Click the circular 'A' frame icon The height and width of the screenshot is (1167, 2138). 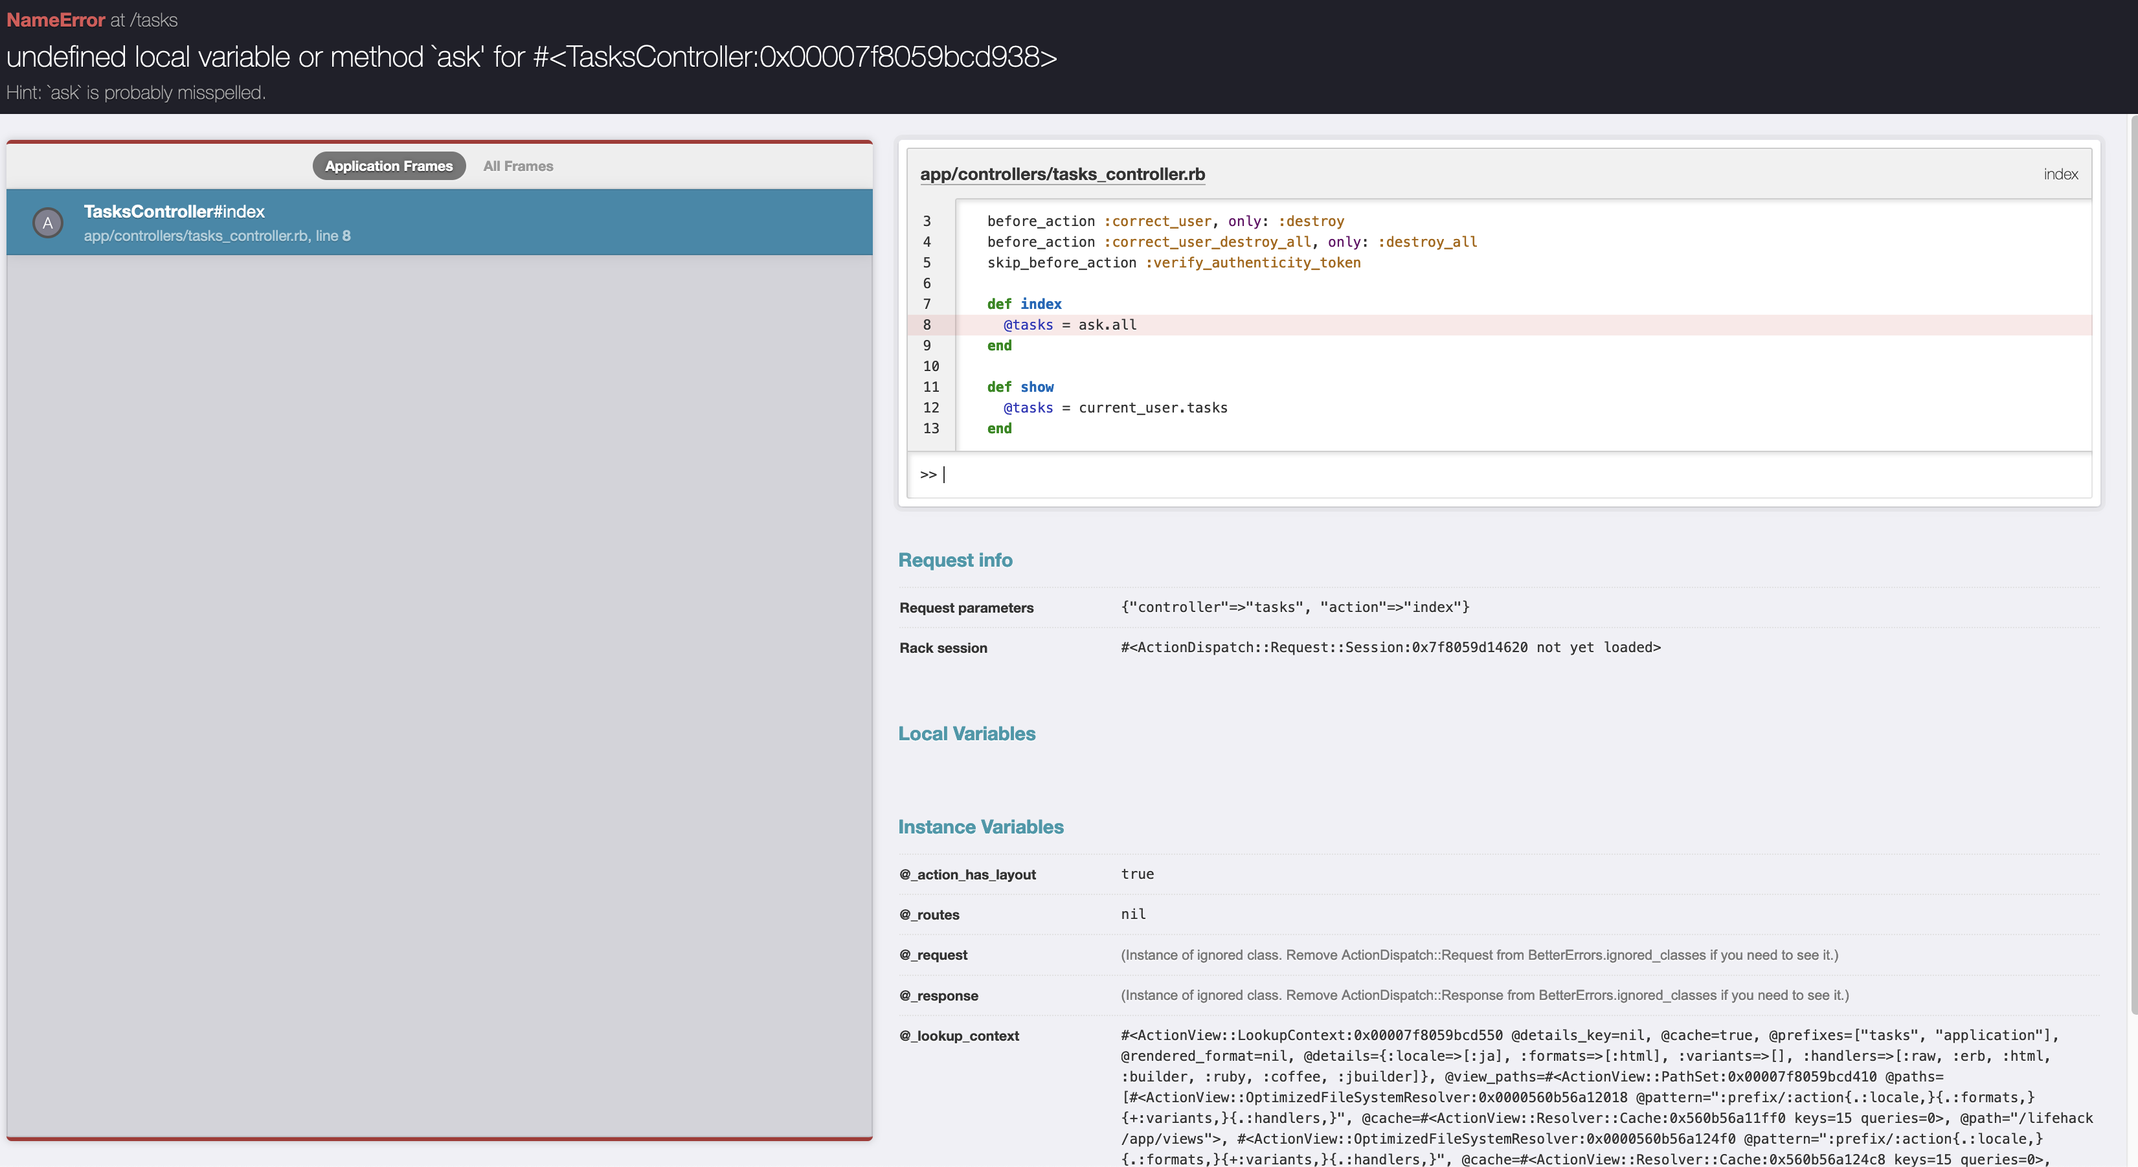click(47, 222)
